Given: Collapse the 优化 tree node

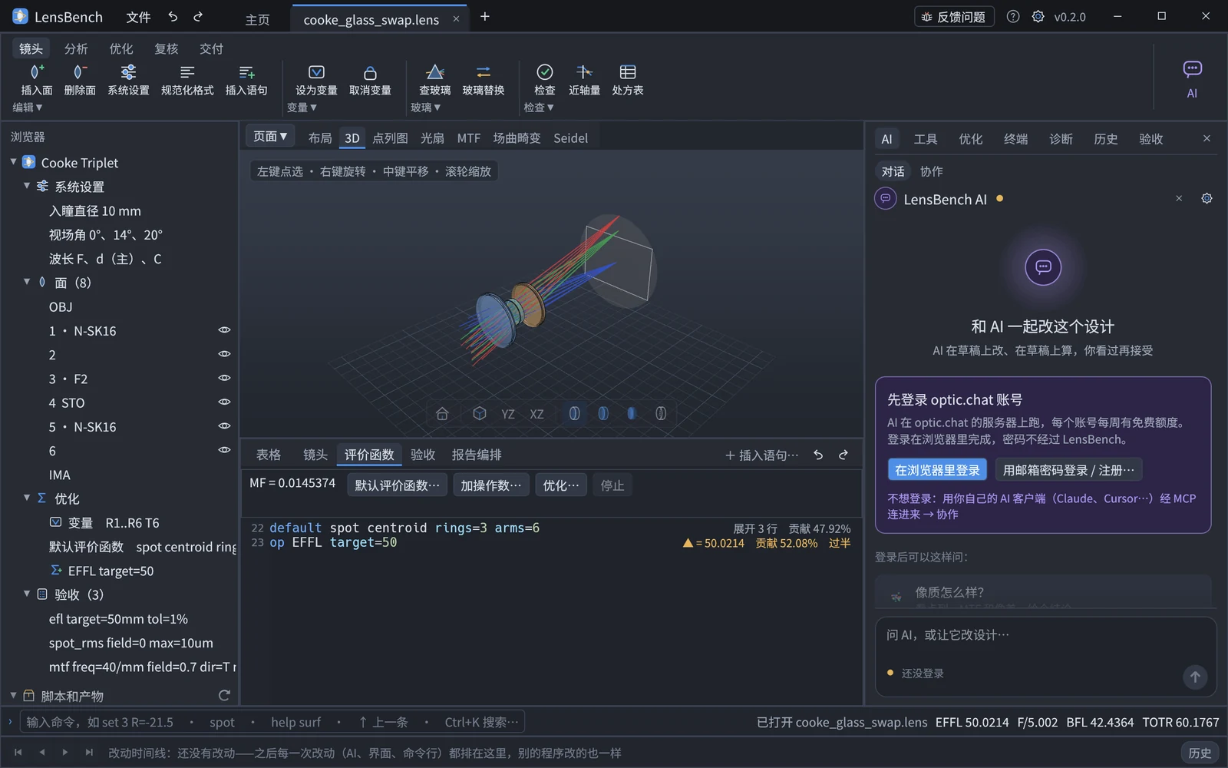Looking at the screenshot, I should click(x=27, y=498).
